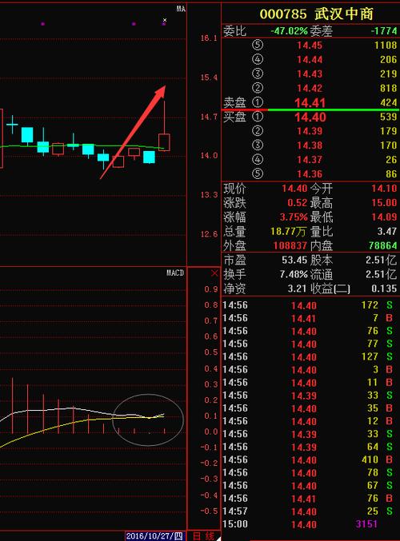Open stock title 000785 武汉中商
This screenshot has height=541, width=400.
tap(316, 14)
